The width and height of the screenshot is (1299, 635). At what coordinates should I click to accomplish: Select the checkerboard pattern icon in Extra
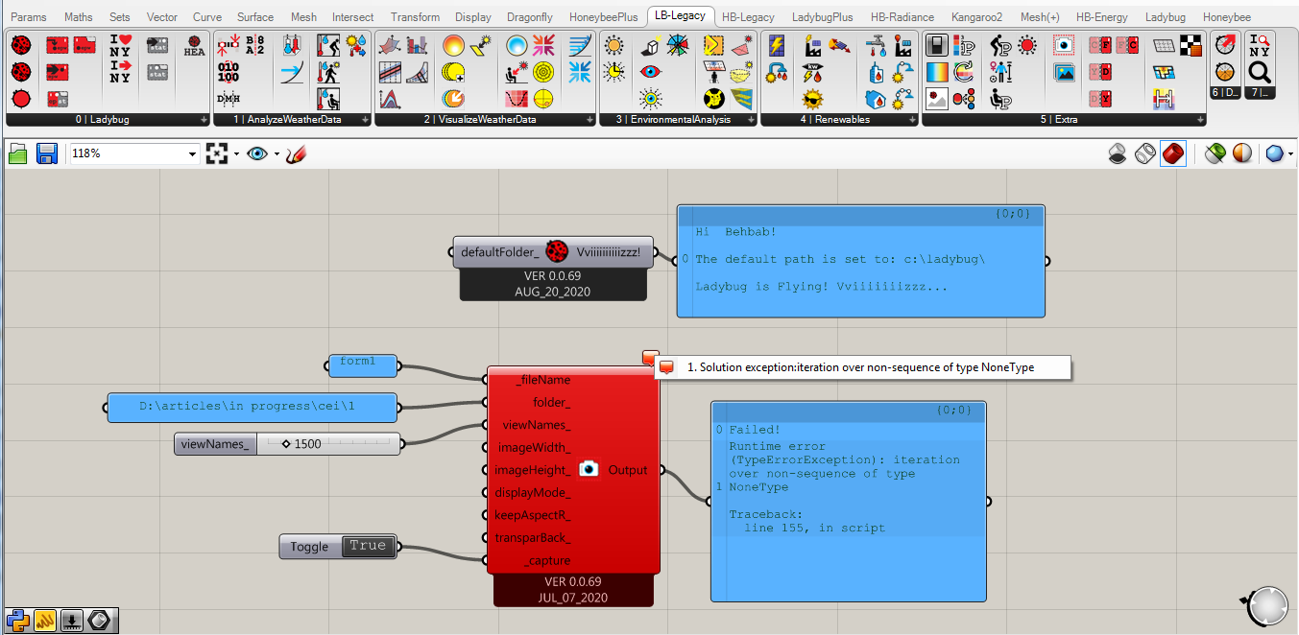[1191, 45]
